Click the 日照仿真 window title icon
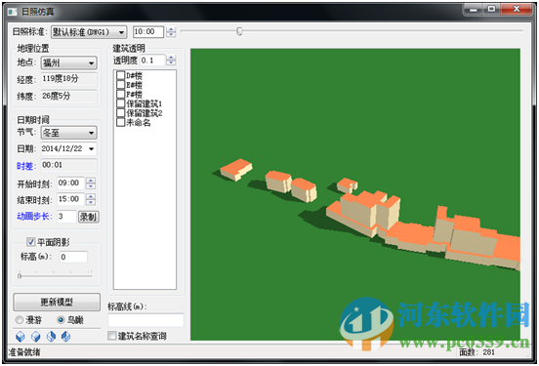539x366 pixels. (13, 12)
